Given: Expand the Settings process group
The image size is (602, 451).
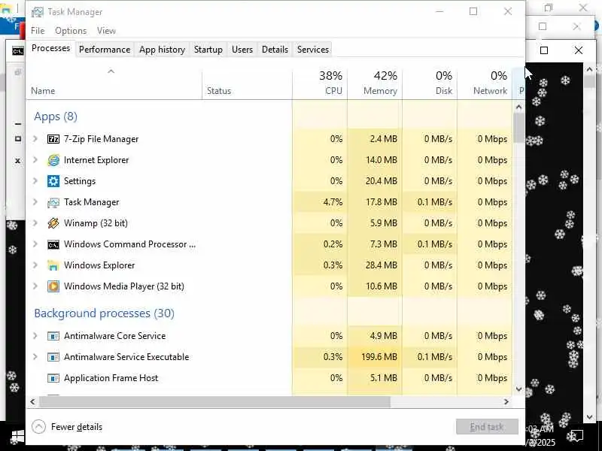Looking at the screenshot, I should point(35,181).
